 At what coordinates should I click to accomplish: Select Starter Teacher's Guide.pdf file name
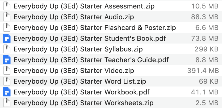pos(91,60)
